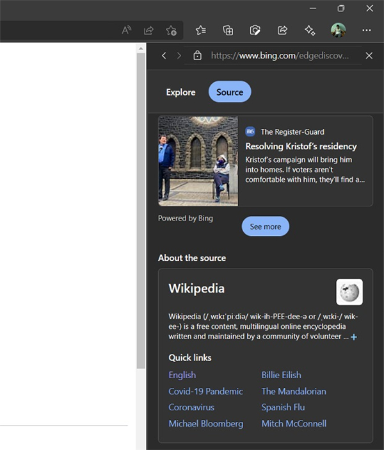Open the Register-Guard article thumbnail
This screenshot has width=384, height=450.
pyautogui.click(x=198, y=161)
